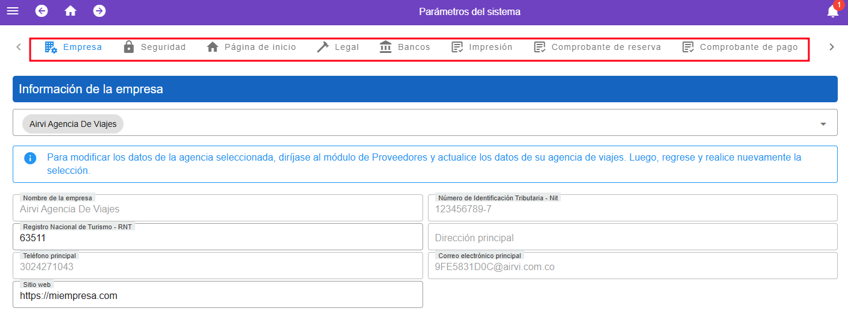
Task: Open the hamburger navigation menu
Action: pyautogui.click(x=13, y=11)
